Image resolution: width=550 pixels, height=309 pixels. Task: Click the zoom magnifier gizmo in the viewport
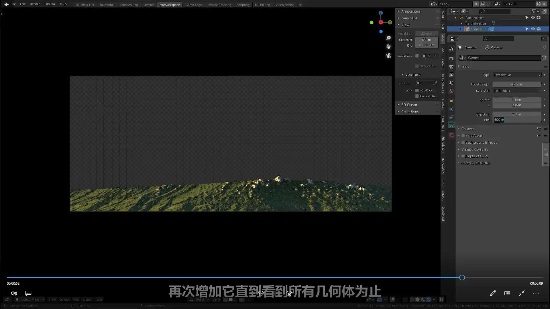point(388,37)
